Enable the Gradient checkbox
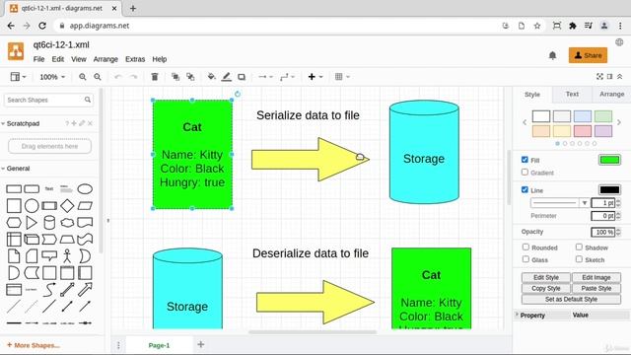The image size is (631, 355). [x=525, y=172]
